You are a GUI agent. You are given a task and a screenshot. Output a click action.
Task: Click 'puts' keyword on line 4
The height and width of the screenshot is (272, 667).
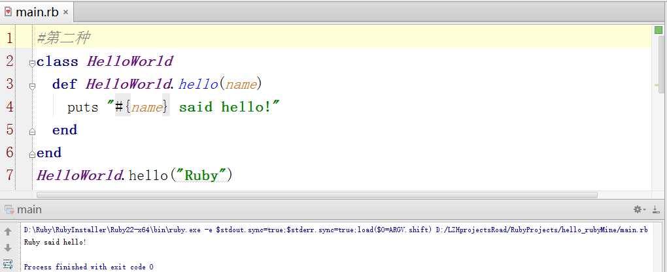coord(83,107)
